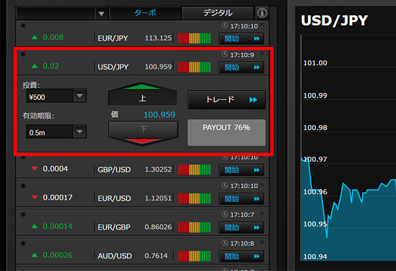Click the clock icon by 17:10:10 on EUR/JPY
The image size is (396, 271).
click(225, 25)
